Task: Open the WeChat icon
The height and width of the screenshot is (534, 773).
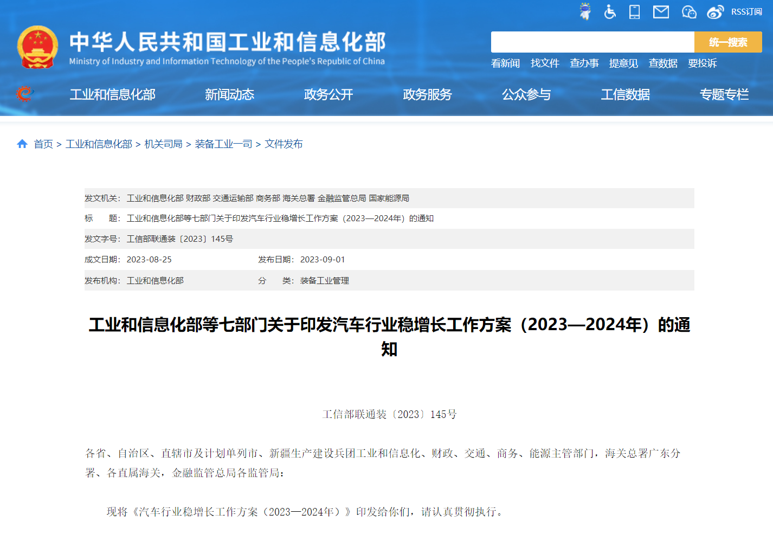Action: coord(689,11)
